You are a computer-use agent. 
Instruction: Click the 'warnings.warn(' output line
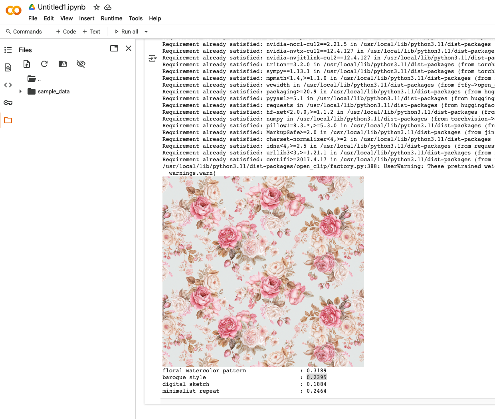click(192, 173)
